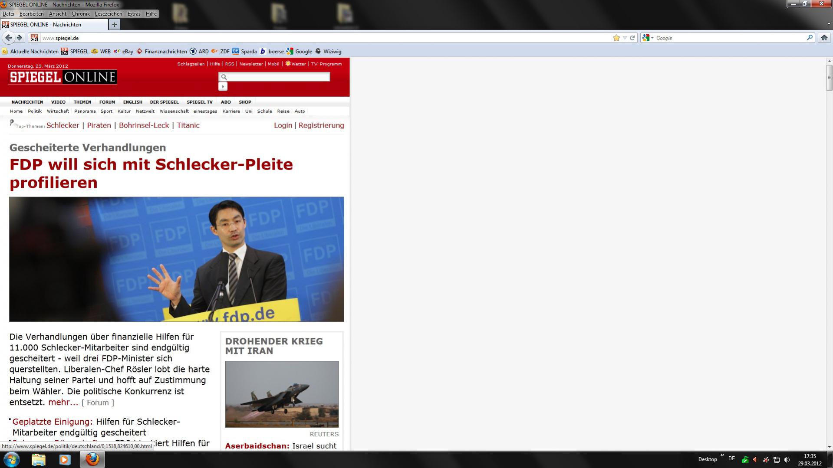833x468 pixels.
Task: Go back with the Firefox back arrow
Action: [x=8, y=38]
